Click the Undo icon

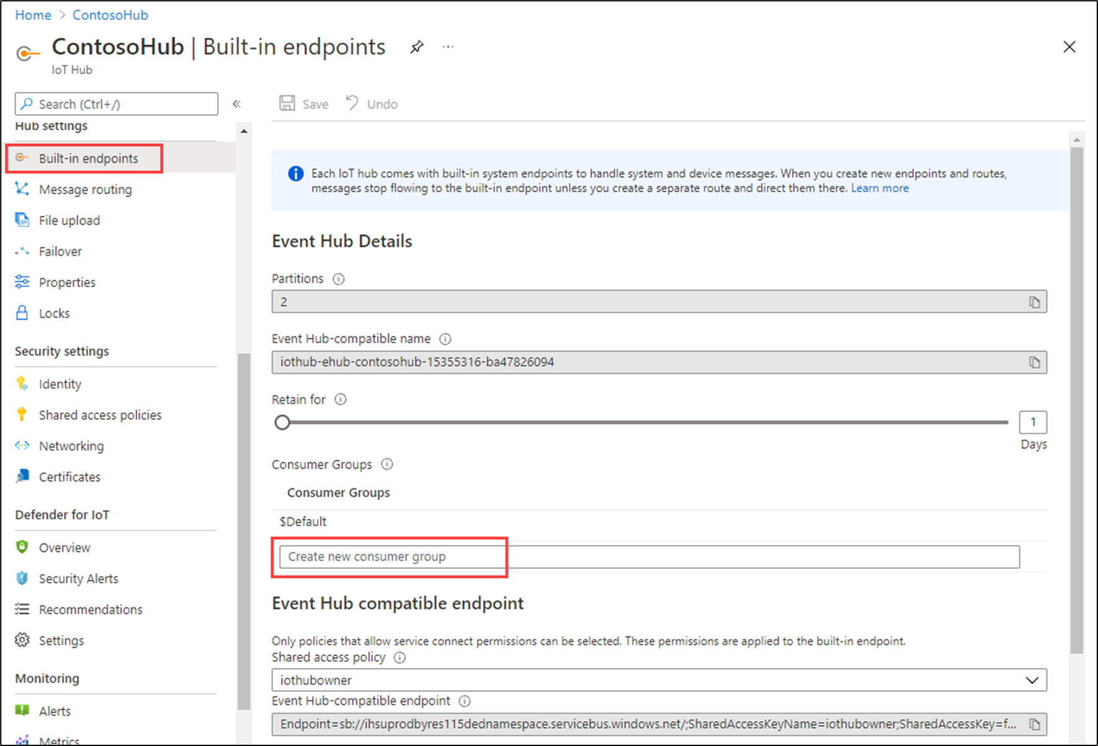(x=352, y=103)
